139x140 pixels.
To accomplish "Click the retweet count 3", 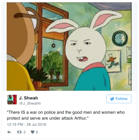I will pyautogui.click(x=24, y=132).
